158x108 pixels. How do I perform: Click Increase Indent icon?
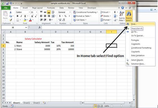tap(45, 20)
